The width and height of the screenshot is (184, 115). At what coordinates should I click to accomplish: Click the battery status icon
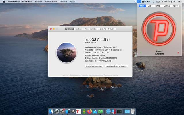(x=158, y=1)
